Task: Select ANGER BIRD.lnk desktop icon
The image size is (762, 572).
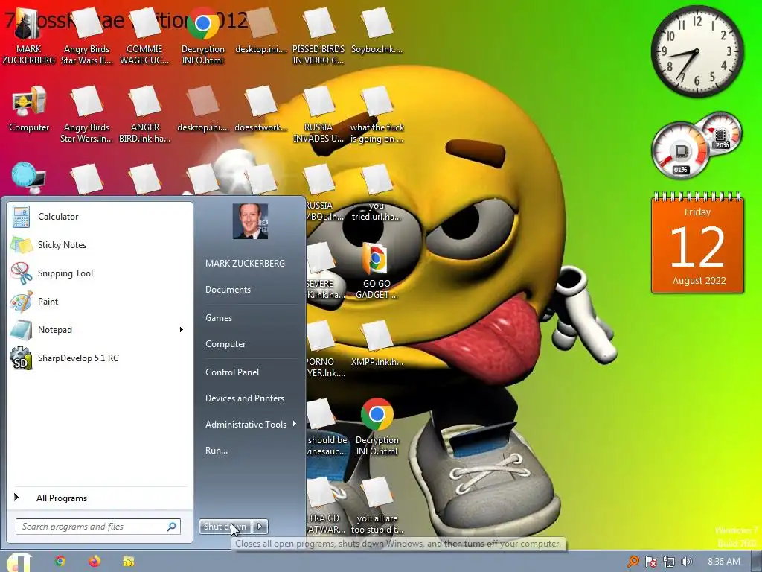Action: point(145,115)
